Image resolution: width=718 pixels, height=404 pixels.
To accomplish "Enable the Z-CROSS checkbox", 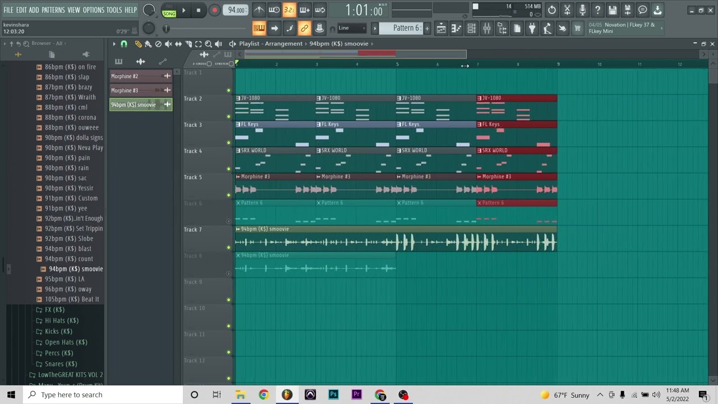I will [209, 64].
